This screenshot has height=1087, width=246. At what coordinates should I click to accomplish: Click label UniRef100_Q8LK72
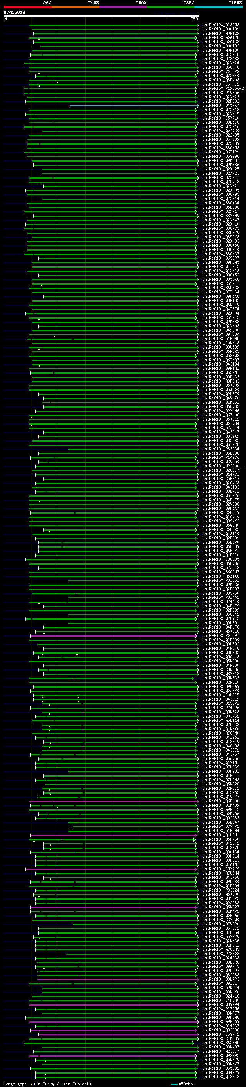coord(221,491)
